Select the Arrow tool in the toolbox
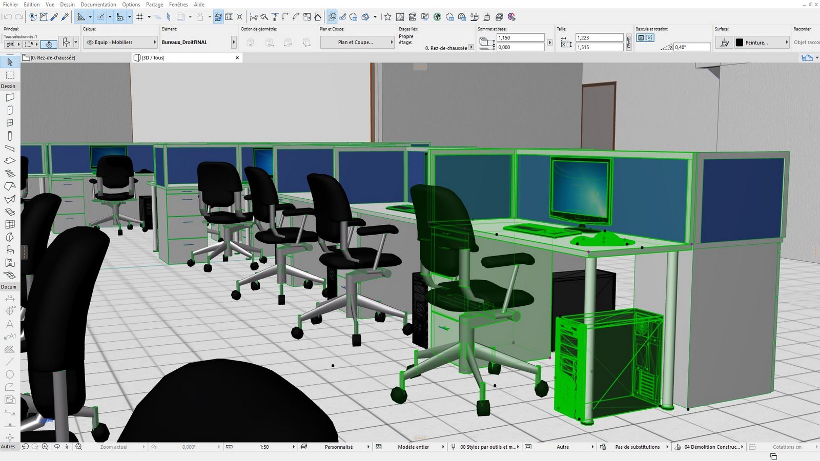Image resolution: width=820 pixels, height=461 pixels. (10, 62)
